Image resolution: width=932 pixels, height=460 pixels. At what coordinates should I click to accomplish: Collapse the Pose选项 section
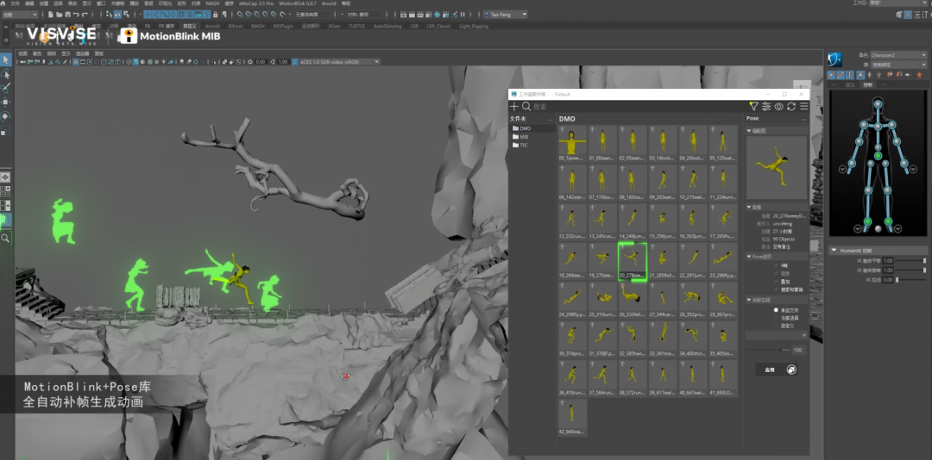[x=749, y=257]
